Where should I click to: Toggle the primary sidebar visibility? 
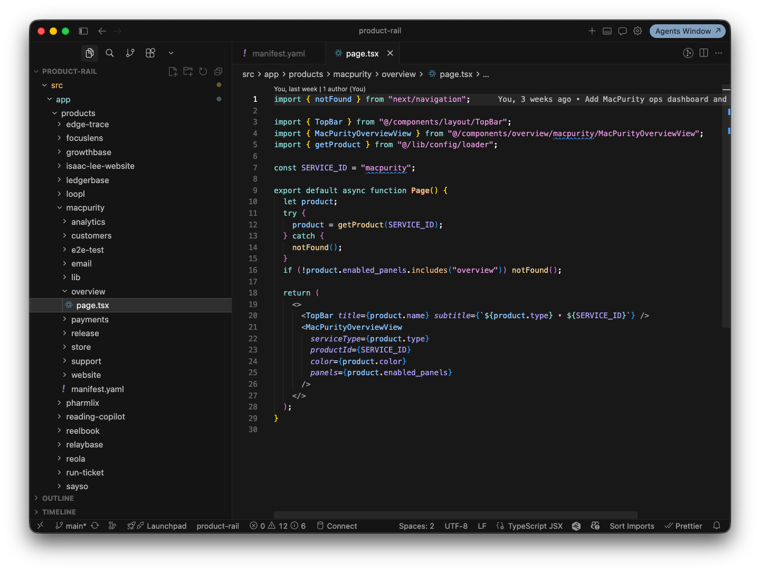(83, 31)
